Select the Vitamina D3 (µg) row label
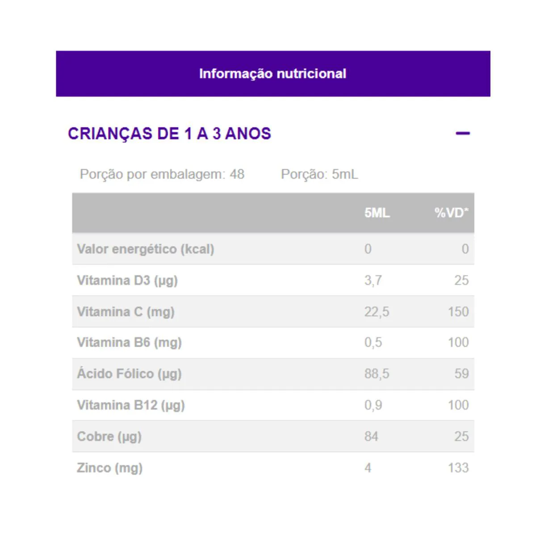 [x=127, y=281]
